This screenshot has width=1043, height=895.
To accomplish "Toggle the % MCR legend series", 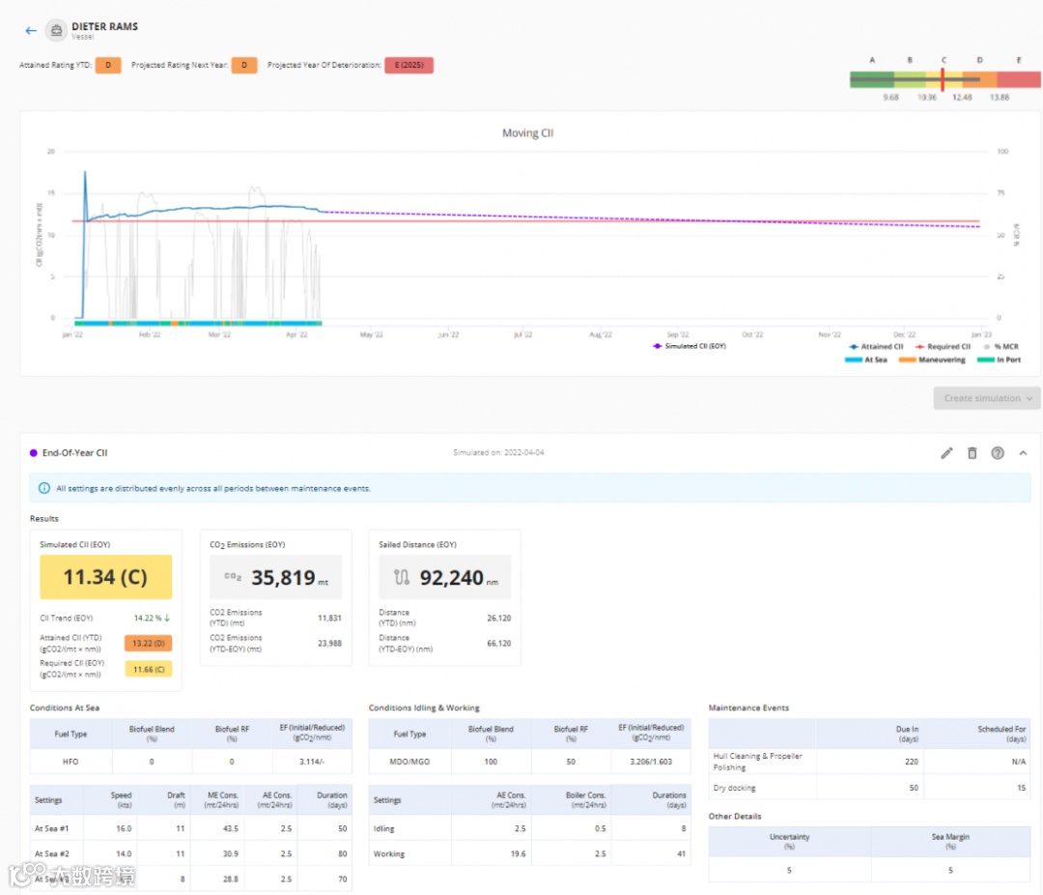I will coord(1001,346).
